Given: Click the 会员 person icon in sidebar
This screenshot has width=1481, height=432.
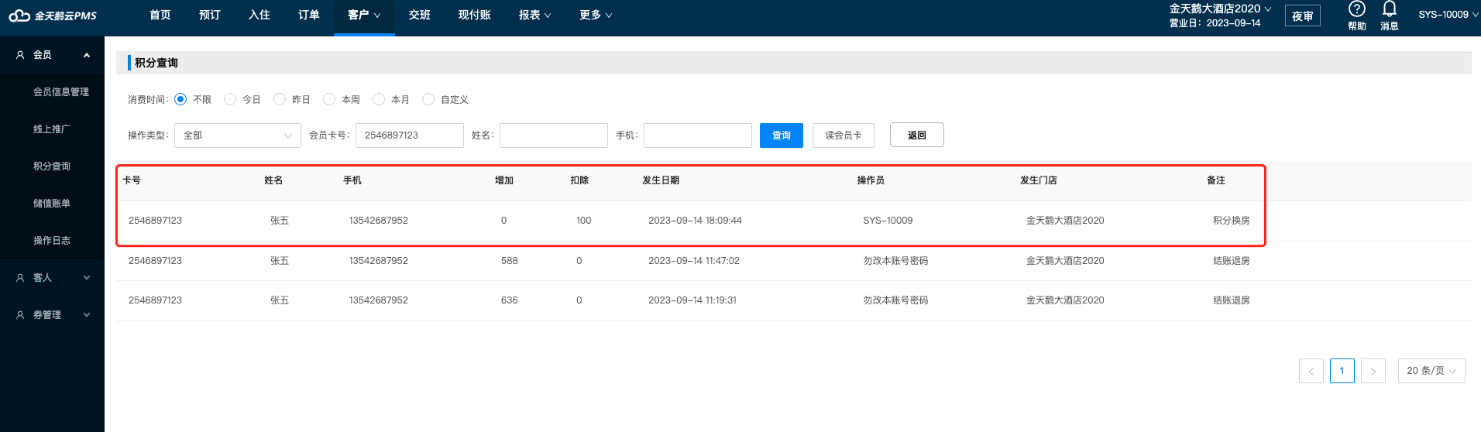Looking at the screenshot, I should pyautogui.click(x=20, y=55).
